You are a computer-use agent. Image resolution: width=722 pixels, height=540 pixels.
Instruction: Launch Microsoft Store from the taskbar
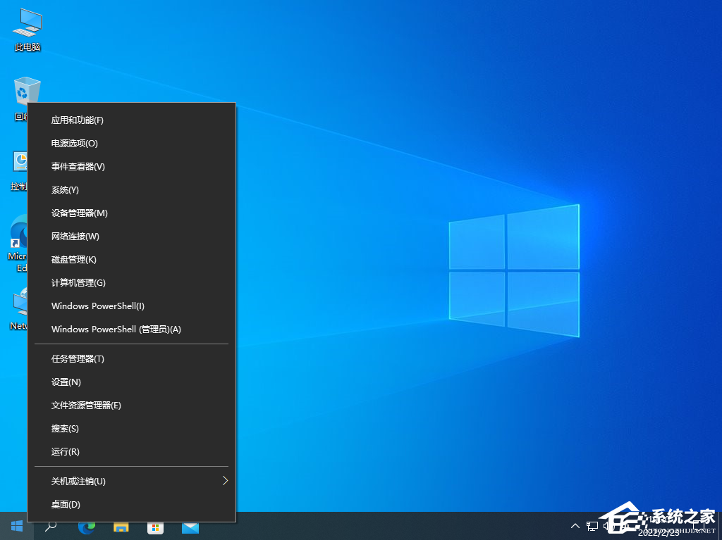click(x=155, y=526)
